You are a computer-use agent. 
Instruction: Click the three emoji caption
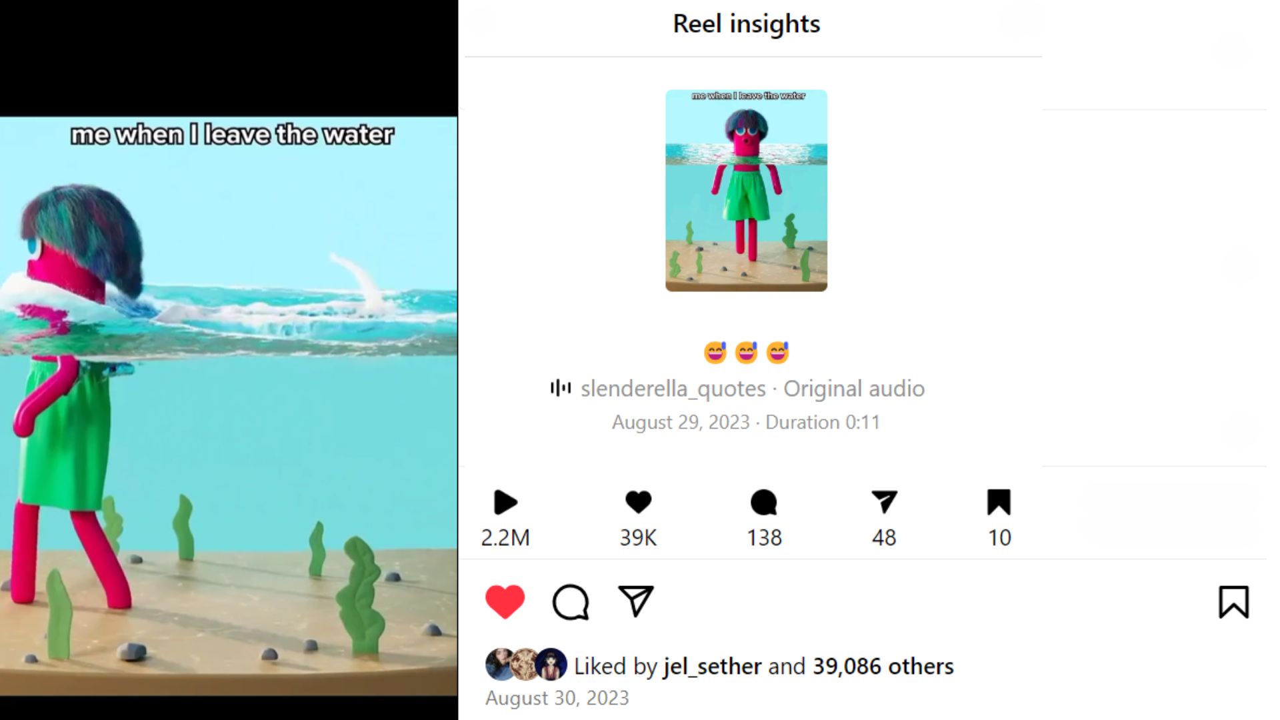[x=746, y=352]
